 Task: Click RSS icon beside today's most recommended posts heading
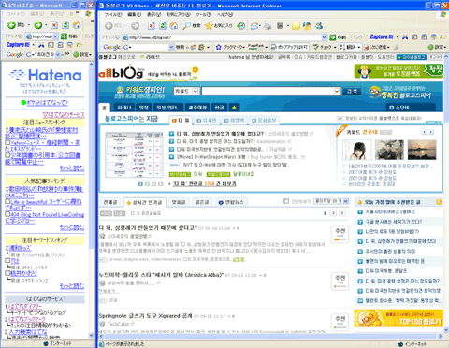click(439, 202)
